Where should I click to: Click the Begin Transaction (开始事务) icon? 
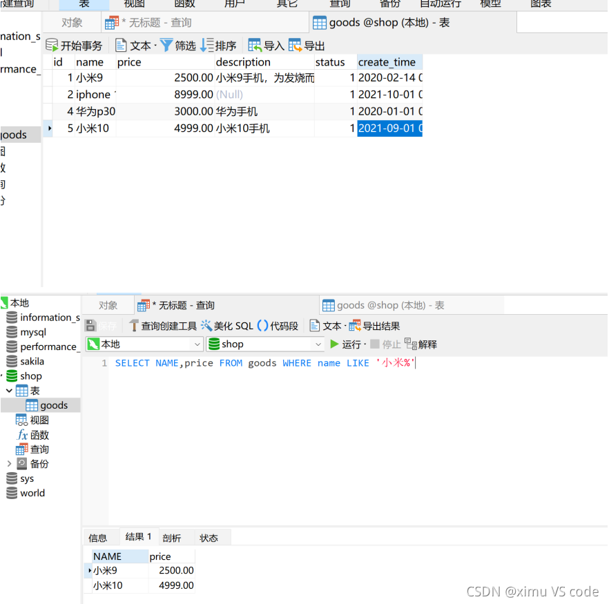click(x=52, y=46)
